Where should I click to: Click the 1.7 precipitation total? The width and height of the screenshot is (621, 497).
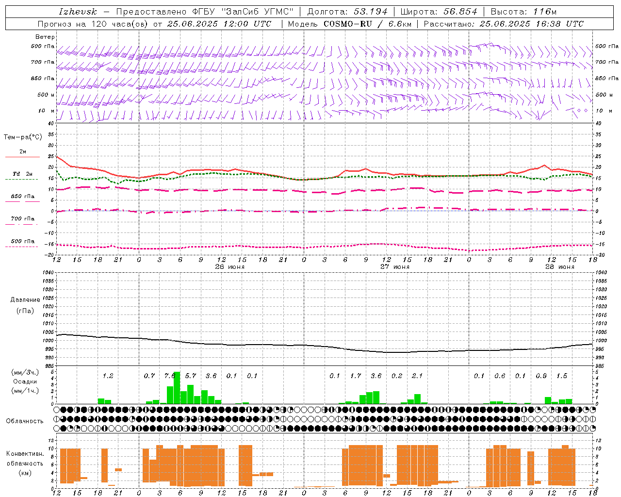356,376
